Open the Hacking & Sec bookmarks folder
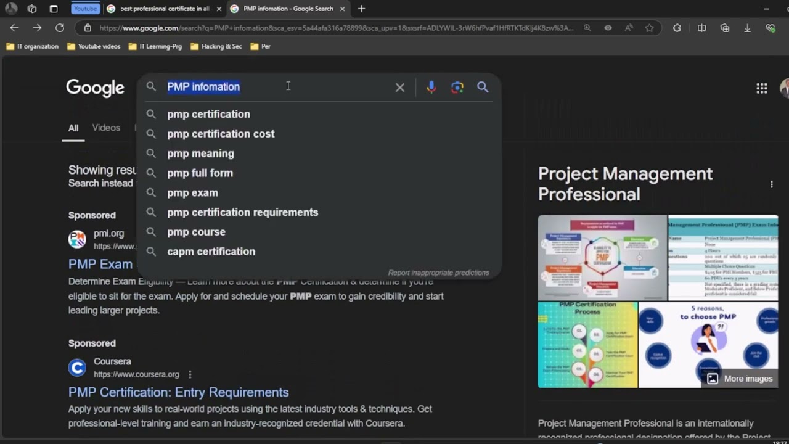 (216, 46)
